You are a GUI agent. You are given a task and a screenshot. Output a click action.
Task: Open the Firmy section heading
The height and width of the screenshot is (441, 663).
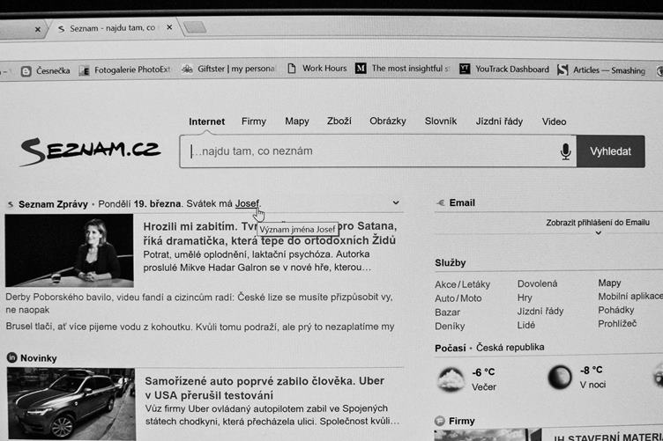tap(462, 421)
